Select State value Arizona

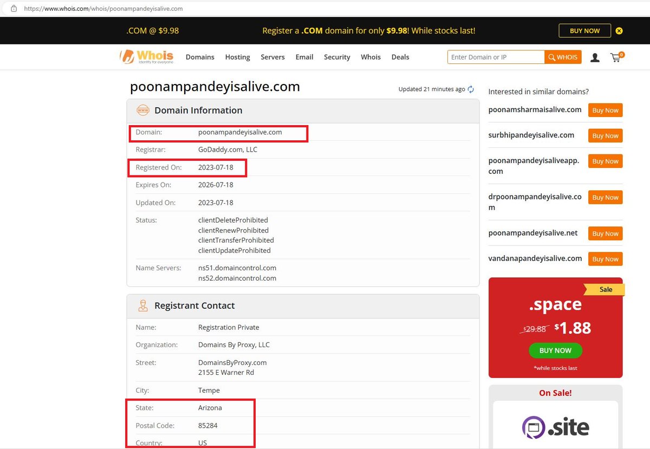click(x=210, y=407)
